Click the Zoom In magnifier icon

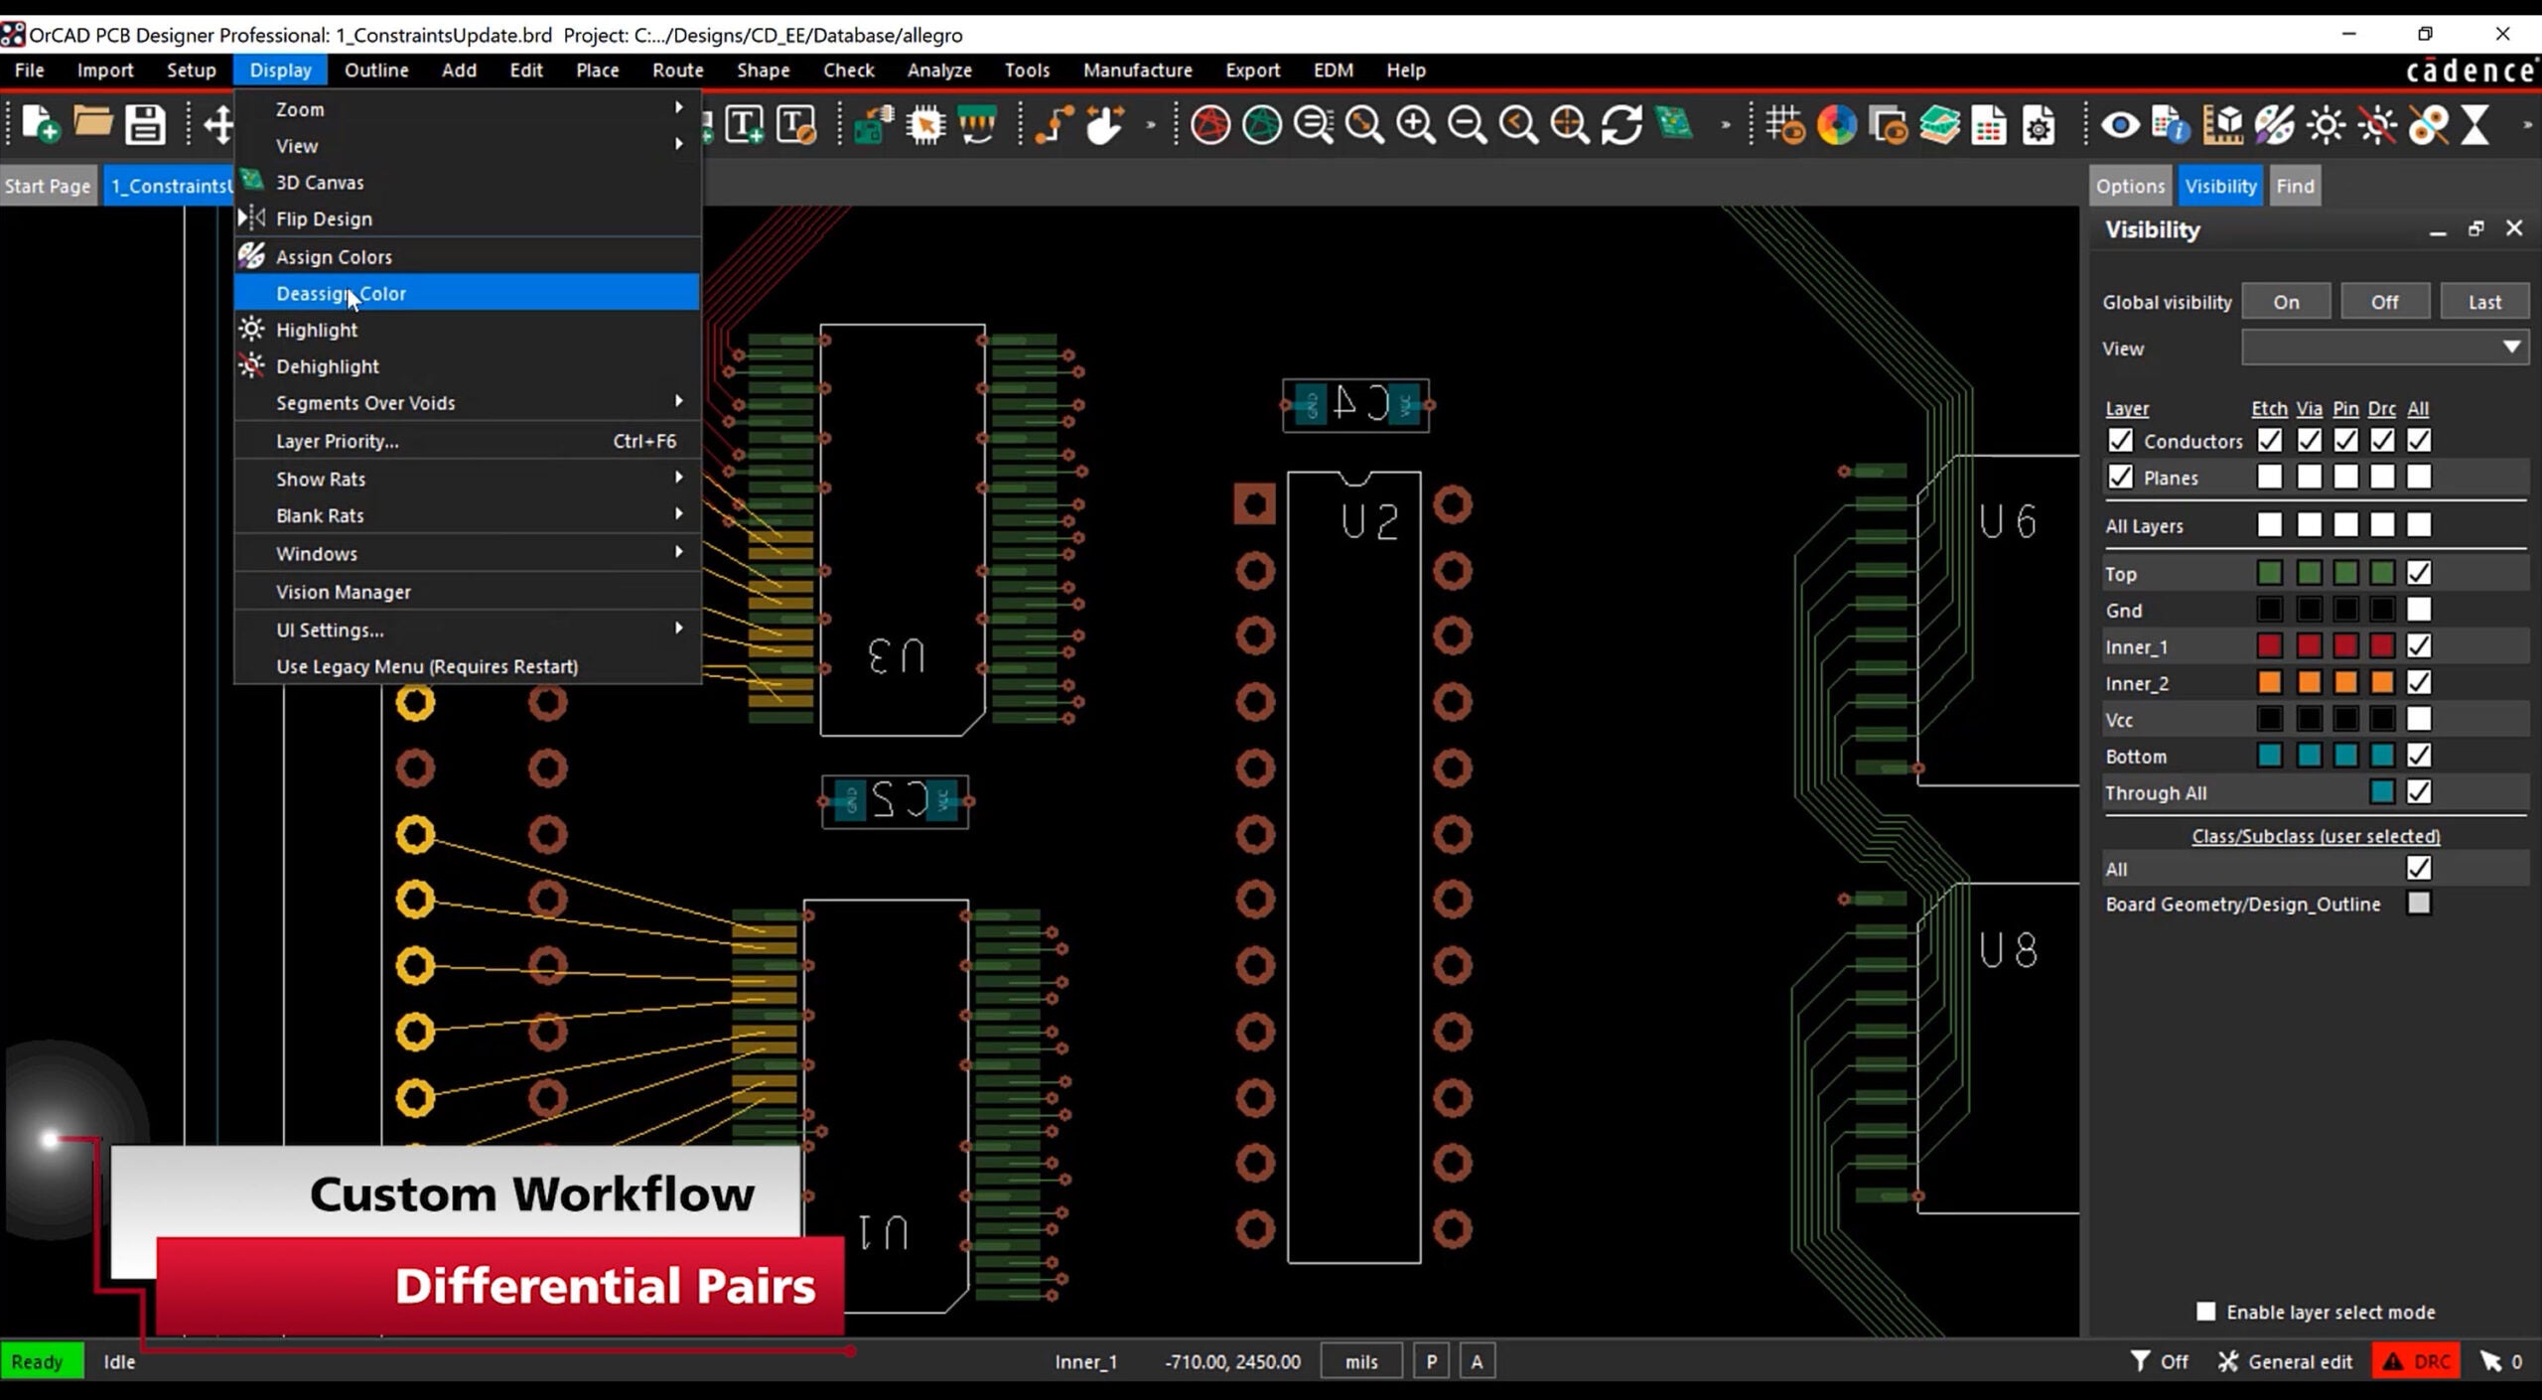pos(1415,125)
